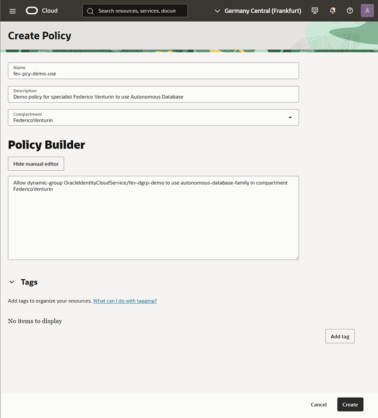This screenshot has width=378, height=418.
Task: Click the No items to display text
Action: coord(35,321)
